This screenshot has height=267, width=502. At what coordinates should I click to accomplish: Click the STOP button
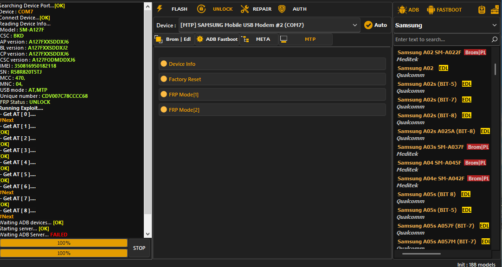tap(139, 248)
